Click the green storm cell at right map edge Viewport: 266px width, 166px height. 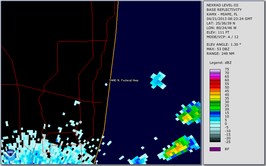point(188,113)
